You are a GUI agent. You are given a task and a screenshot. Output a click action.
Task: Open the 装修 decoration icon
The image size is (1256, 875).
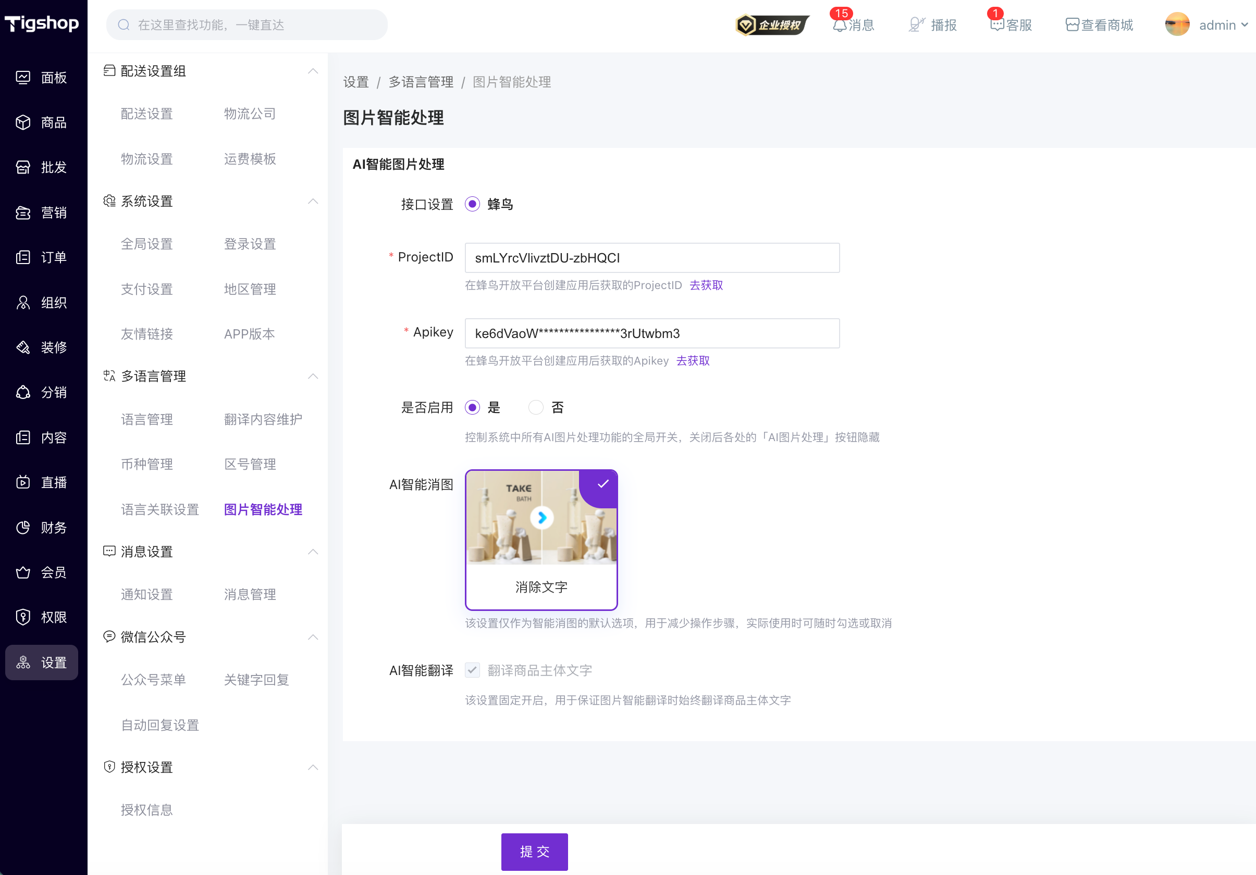[x=23, y=347]
